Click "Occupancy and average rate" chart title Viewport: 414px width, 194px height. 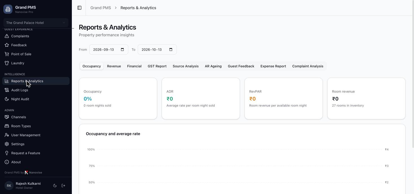click(113, 134)
